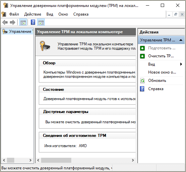Viewport: 186px width, 172px height.
Task: Toggle the console tree pane toolbar icon
Action: 23,22
